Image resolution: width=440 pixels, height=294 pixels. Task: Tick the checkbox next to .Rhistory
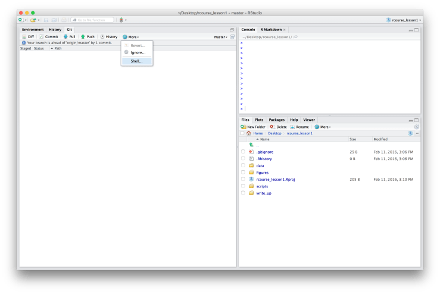(243, 158)
